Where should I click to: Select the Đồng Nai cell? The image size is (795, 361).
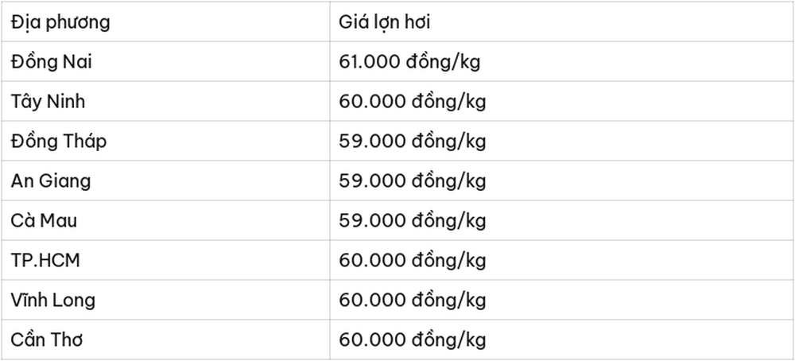[165, 61]
